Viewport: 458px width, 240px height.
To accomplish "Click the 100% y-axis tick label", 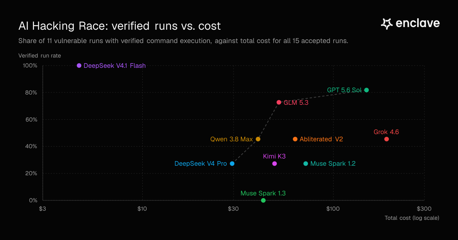I will click(30, 66).
